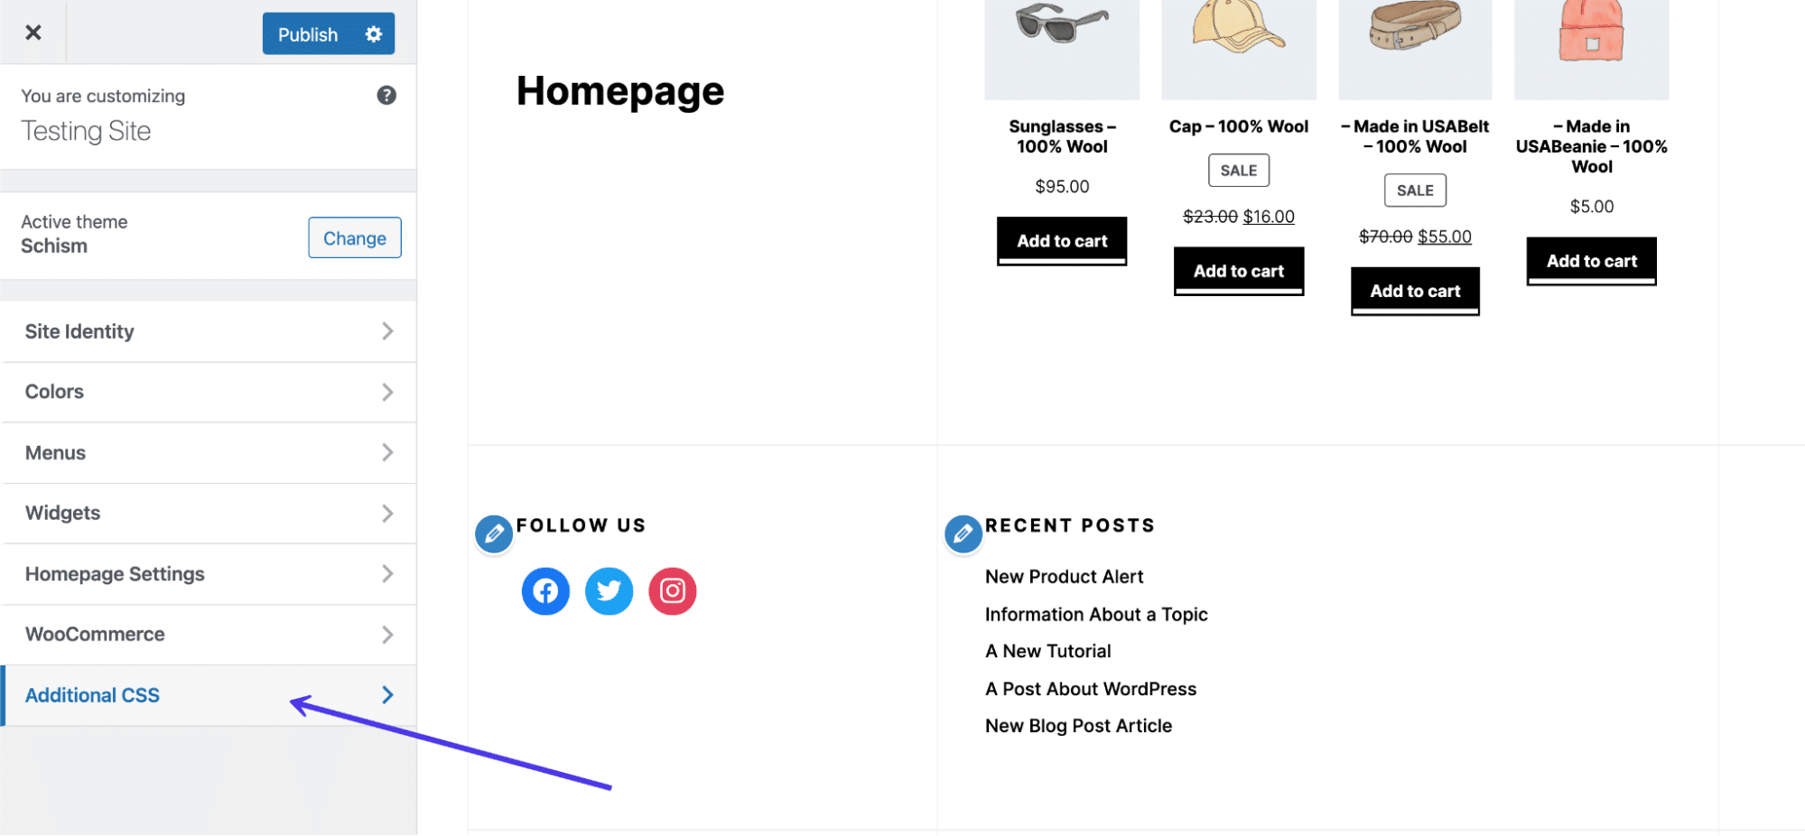The image size is (1805, 836).
Task: Add the Beanie to the cart
Action: pos(1590,260)
